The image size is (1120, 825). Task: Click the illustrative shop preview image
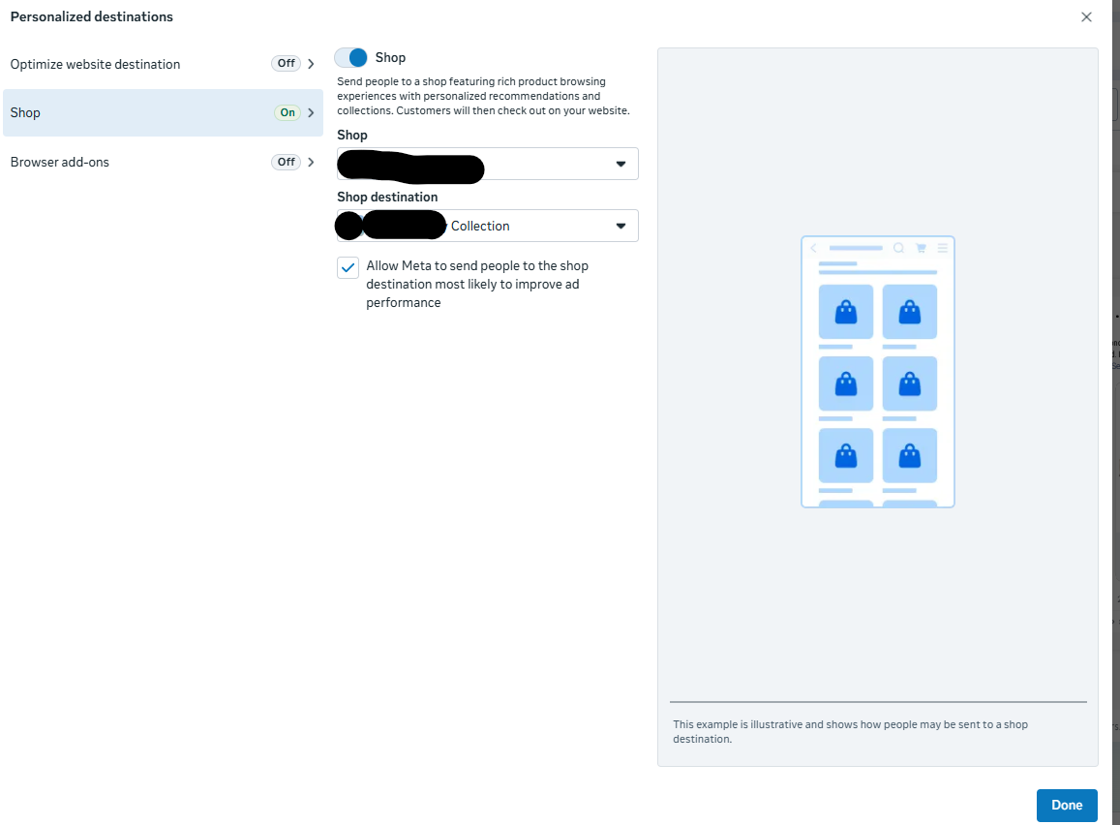(878, 372)
